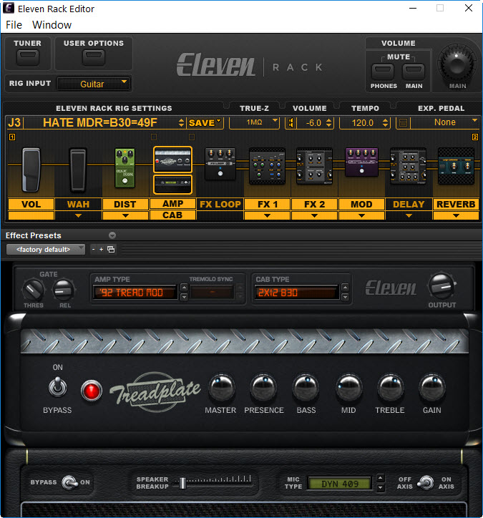Select the cabinet thumbnail under the amp
This screenshot has height=518, width=483.
[172, 185]
